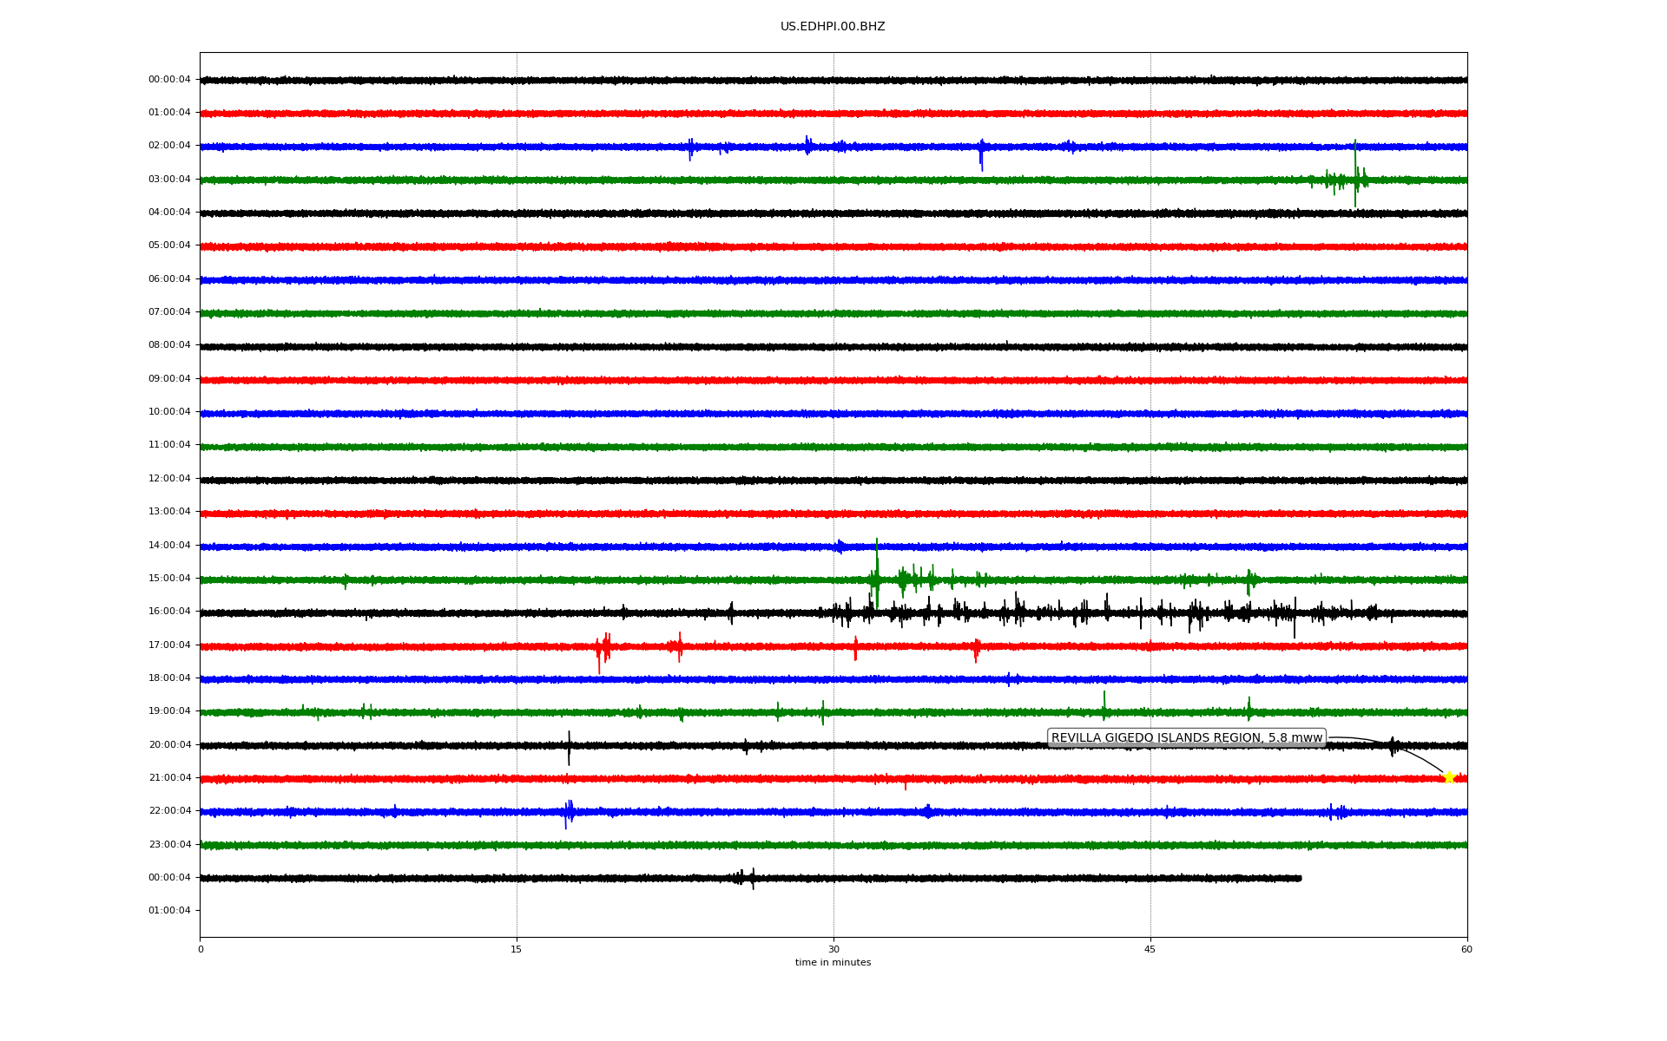This screenshot has width=1667, height=1041.
Task: Pick the 19:00:04 time label
Action: [169, 711]
